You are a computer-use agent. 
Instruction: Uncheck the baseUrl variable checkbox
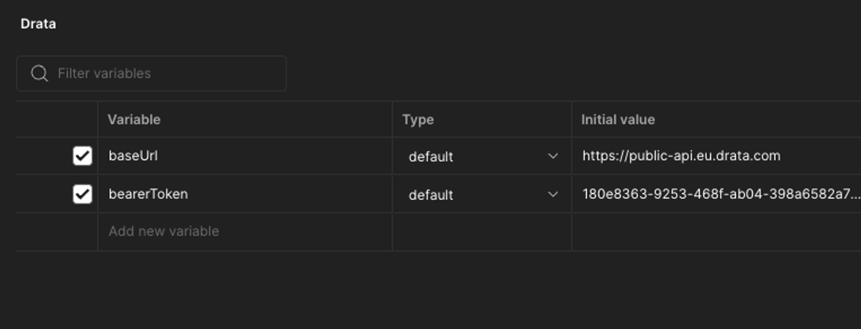coord(82,156)
